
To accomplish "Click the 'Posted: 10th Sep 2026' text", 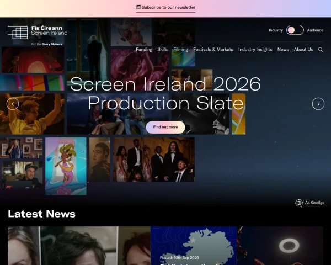I will coord(179,258).
